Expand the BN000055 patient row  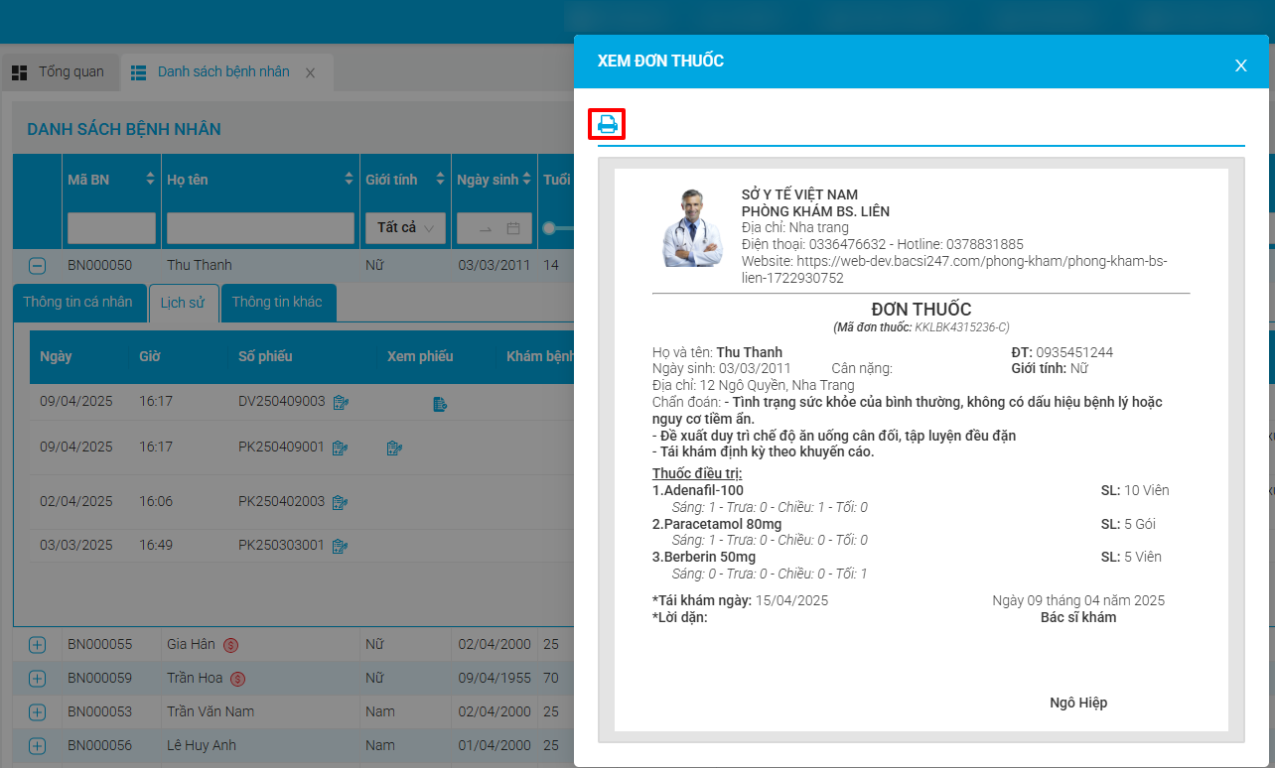(x=37, y=645)
